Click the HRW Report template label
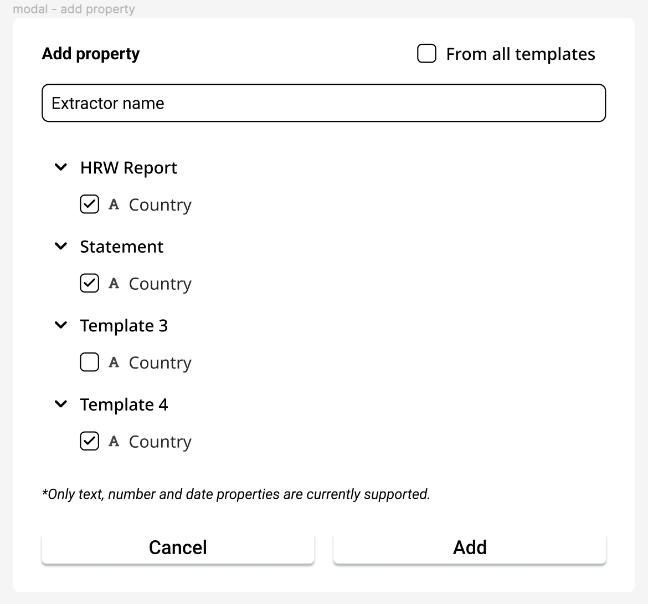 [x=128, y=167]
